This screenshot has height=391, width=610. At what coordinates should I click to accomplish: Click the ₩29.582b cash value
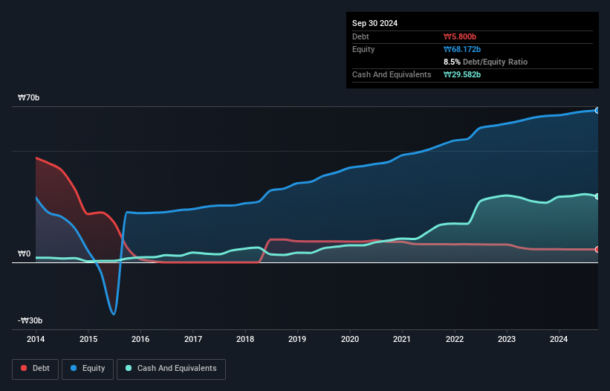462,74
